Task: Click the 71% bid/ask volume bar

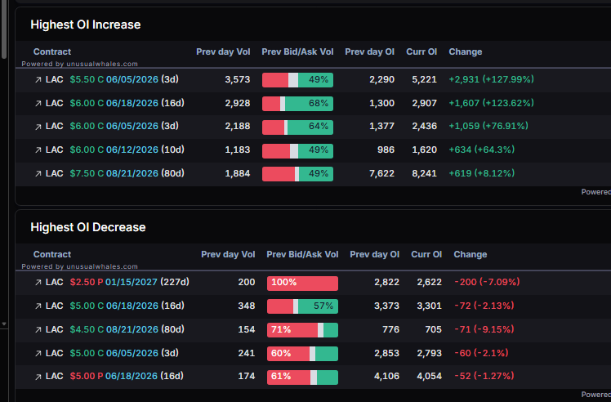Action: click(x=302, y=330)
